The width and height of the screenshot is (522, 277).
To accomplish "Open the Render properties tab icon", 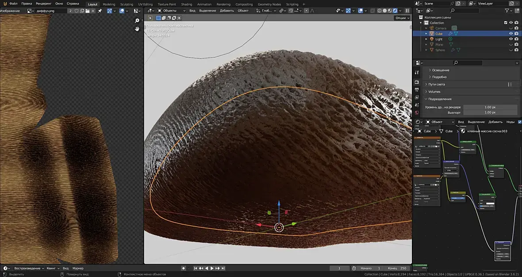I will pyautogui.click(x=417, y=82).
